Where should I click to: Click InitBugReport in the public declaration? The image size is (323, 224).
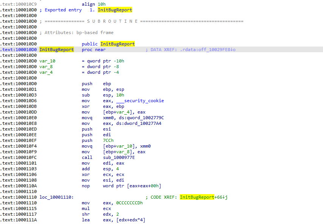pos(117,44)
